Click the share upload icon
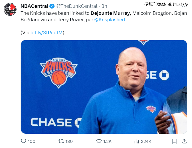 coord(184,141)
